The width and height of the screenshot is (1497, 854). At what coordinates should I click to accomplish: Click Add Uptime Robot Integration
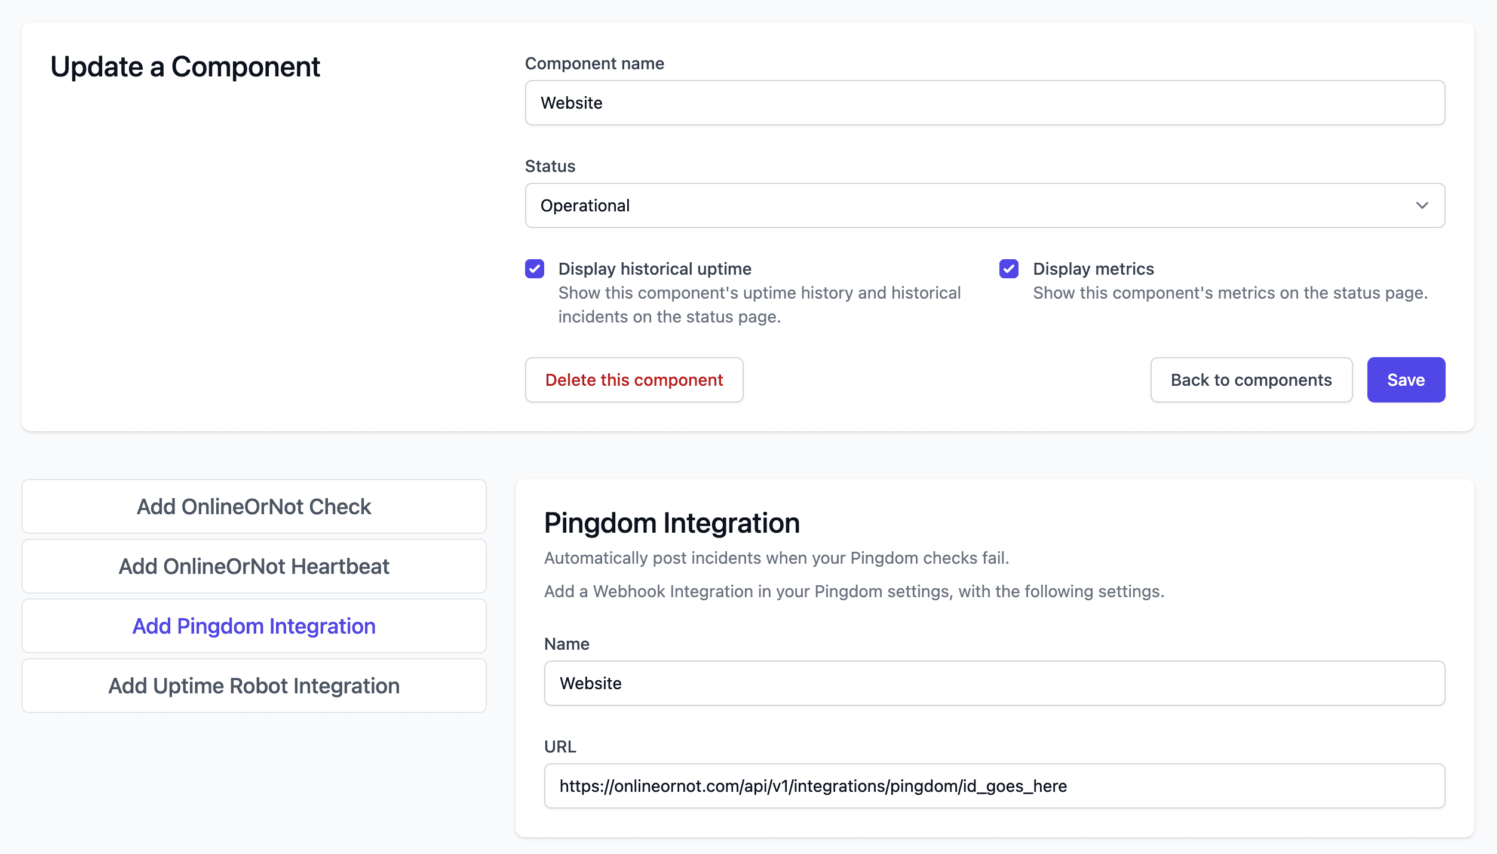[x=253, y=686]
